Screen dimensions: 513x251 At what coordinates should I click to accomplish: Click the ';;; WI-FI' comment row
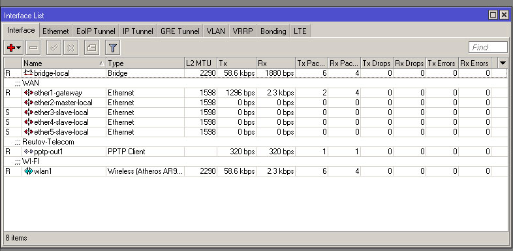point(255,161)
